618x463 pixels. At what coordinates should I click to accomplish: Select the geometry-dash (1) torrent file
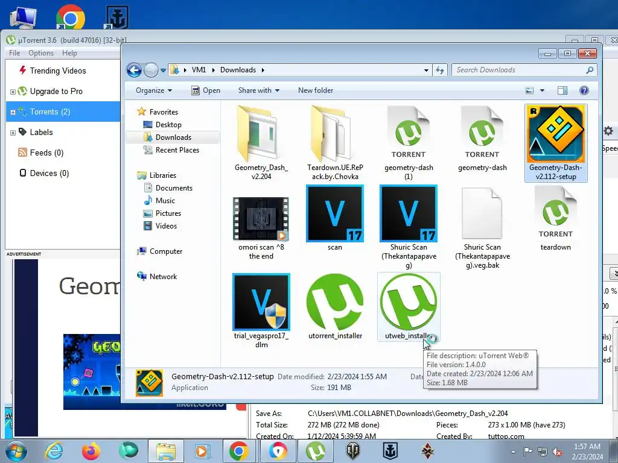(x=409, y=142)
